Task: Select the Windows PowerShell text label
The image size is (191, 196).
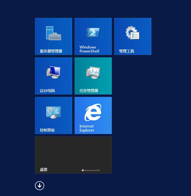Action: (x=89, y=49)
